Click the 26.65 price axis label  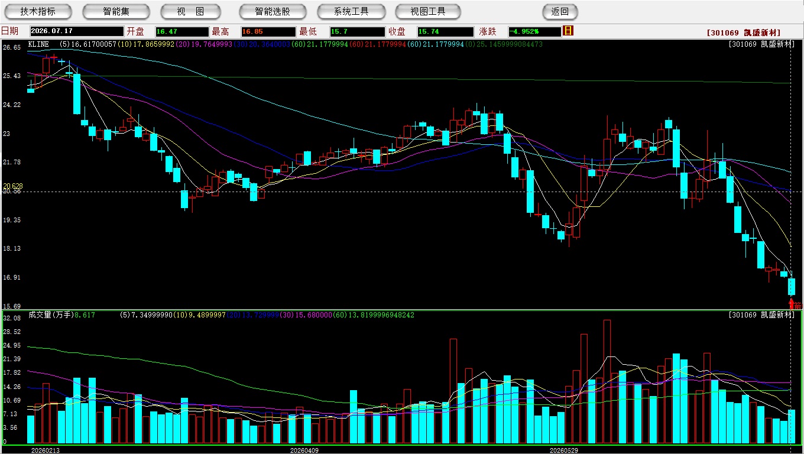pos(12,47)
